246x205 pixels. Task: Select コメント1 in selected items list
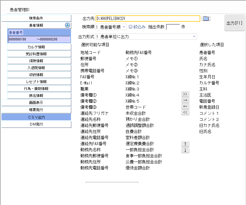pos(209,113)
